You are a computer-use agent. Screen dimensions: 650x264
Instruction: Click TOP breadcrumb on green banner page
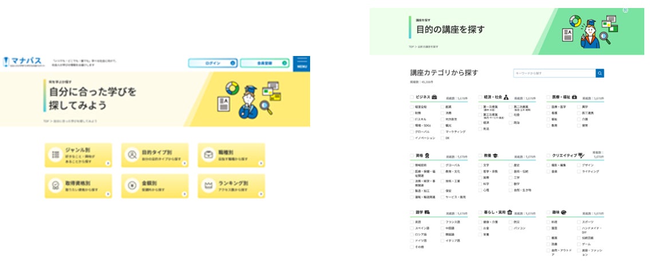point(411,47)
